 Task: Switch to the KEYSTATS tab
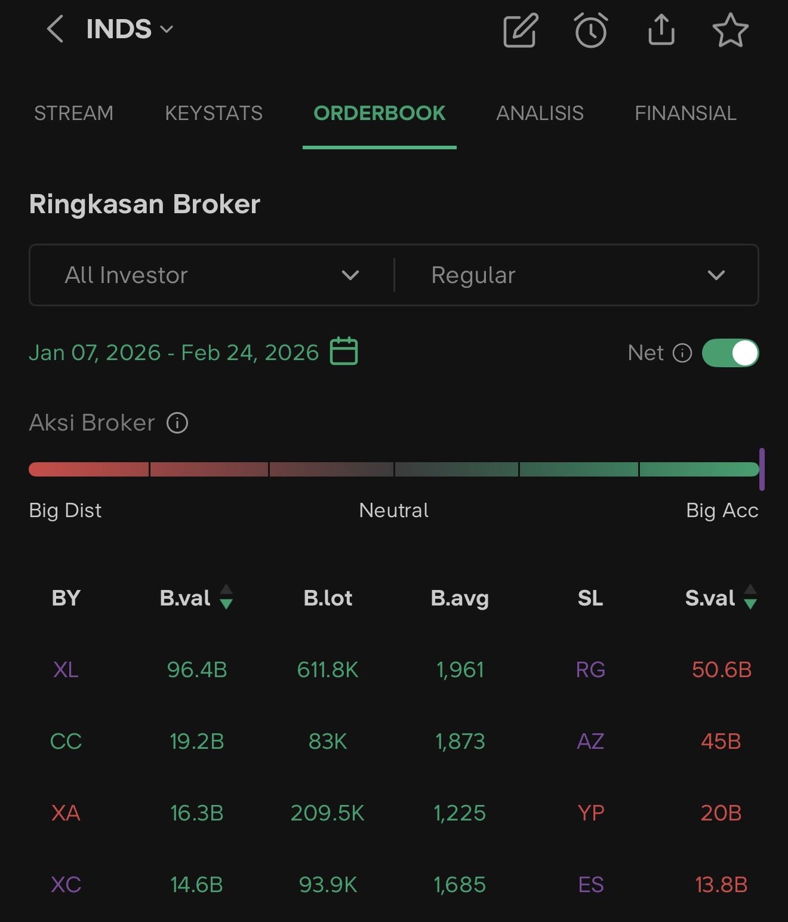click(214, 113)
